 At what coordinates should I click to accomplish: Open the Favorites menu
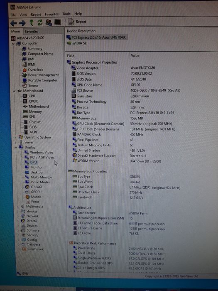click(x=51, y=14)
